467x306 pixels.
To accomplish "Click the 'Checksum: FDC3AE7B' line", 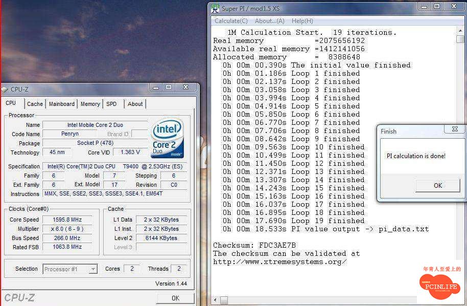I will point(254,245).
